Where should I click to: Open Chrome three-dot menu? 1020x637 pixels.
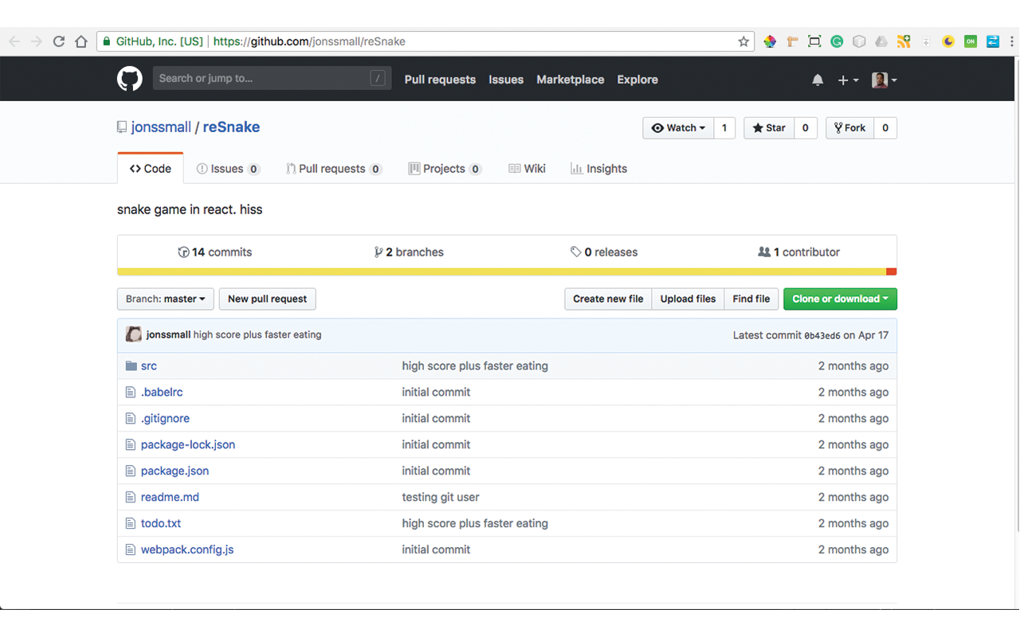(1012, 41)
